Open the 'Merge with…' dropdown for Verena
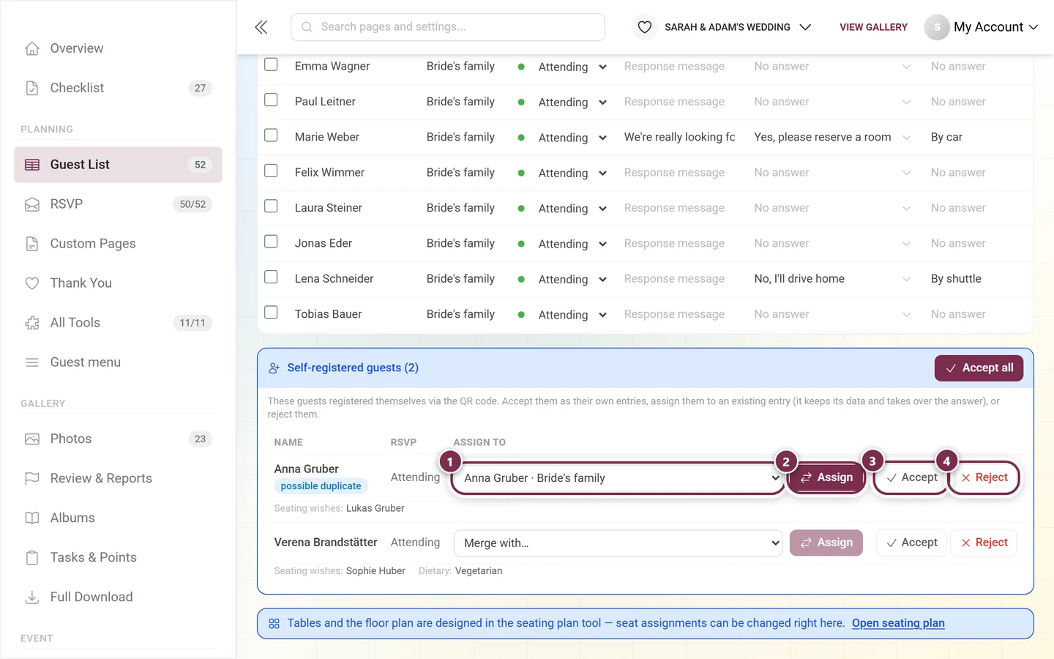 pyautogui.click(x=618, y=543)
